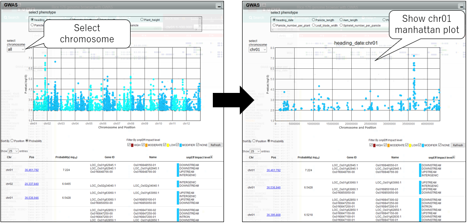Open position link 36,395,808 in chr01 view
467x223 pixels.
click(x=273, y=215)
